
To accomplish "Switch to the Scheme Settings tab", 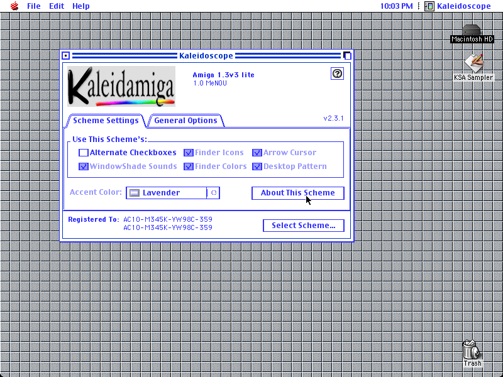I will pyautogui.click(x=106, y=121).
